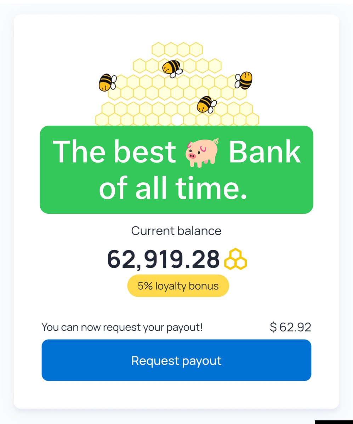Click the bee at top center of hive
The height and width of the screenshot is (424, 353).
(x=172, y=68)
